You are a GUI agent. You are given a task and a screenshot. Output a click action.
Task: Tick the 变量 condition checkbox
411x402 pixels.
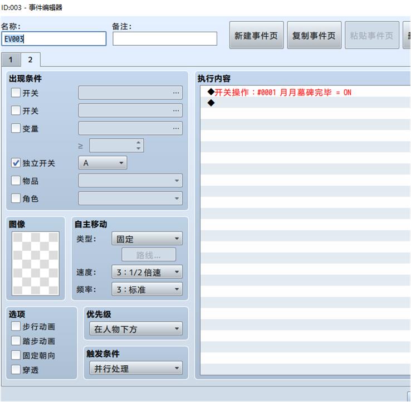point(16,128)
